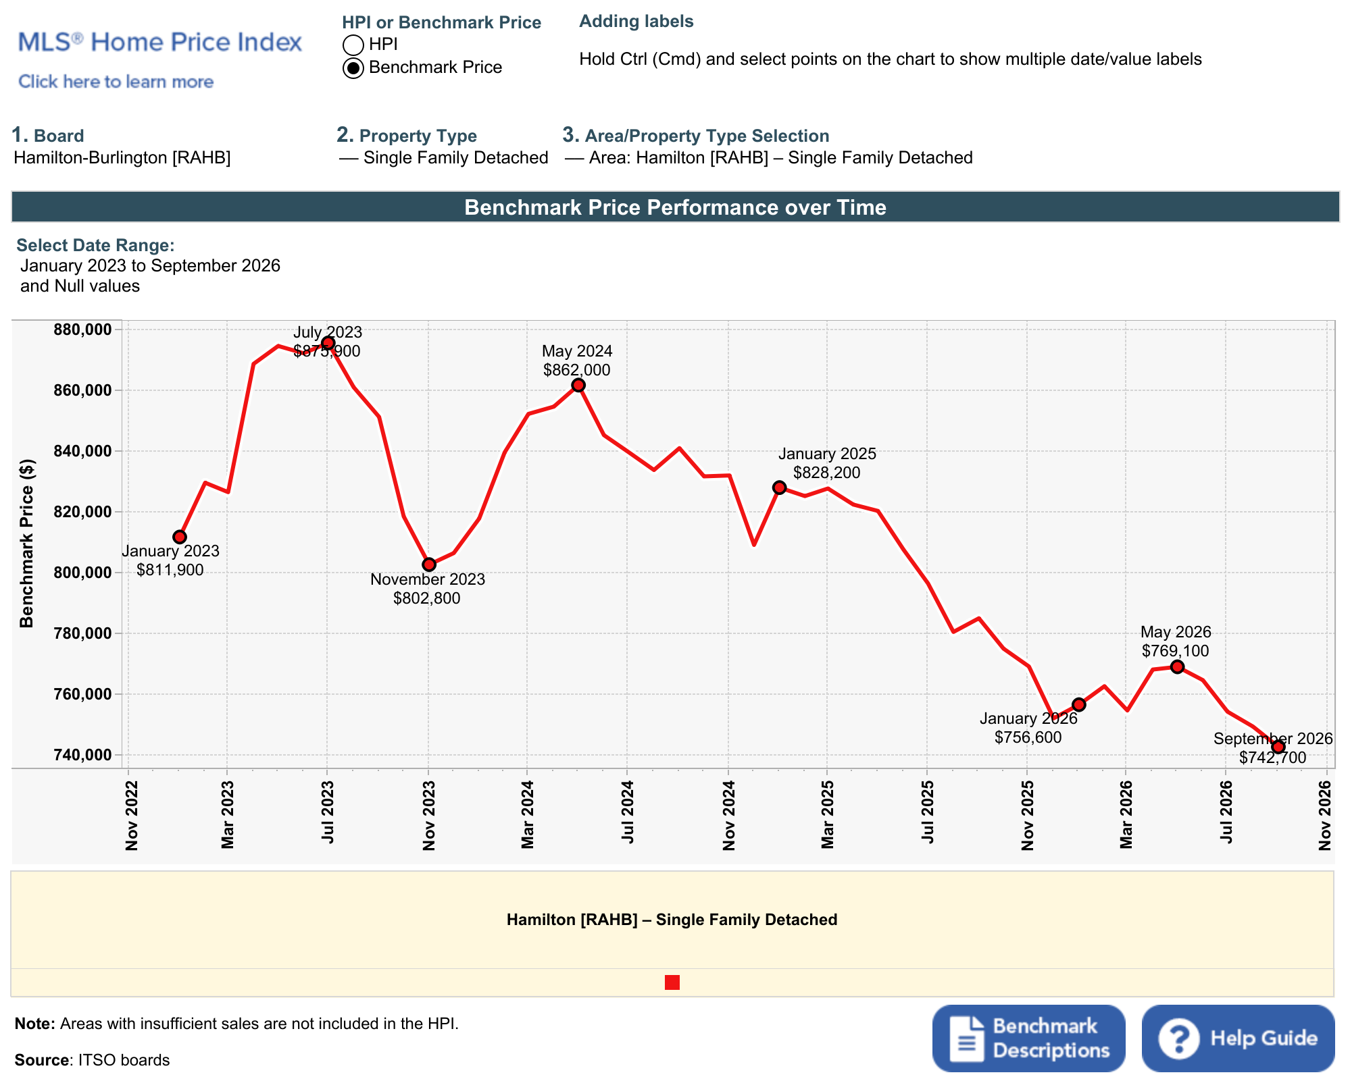Select the HPI radio button
This screenshot has width=1350, height=1079.
tap(353, 45)
